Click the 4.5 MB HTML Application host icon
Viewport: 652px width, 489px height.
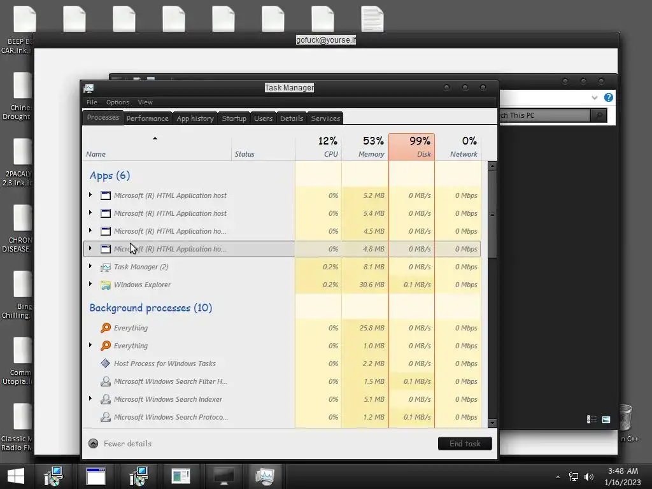click(106, 231)
